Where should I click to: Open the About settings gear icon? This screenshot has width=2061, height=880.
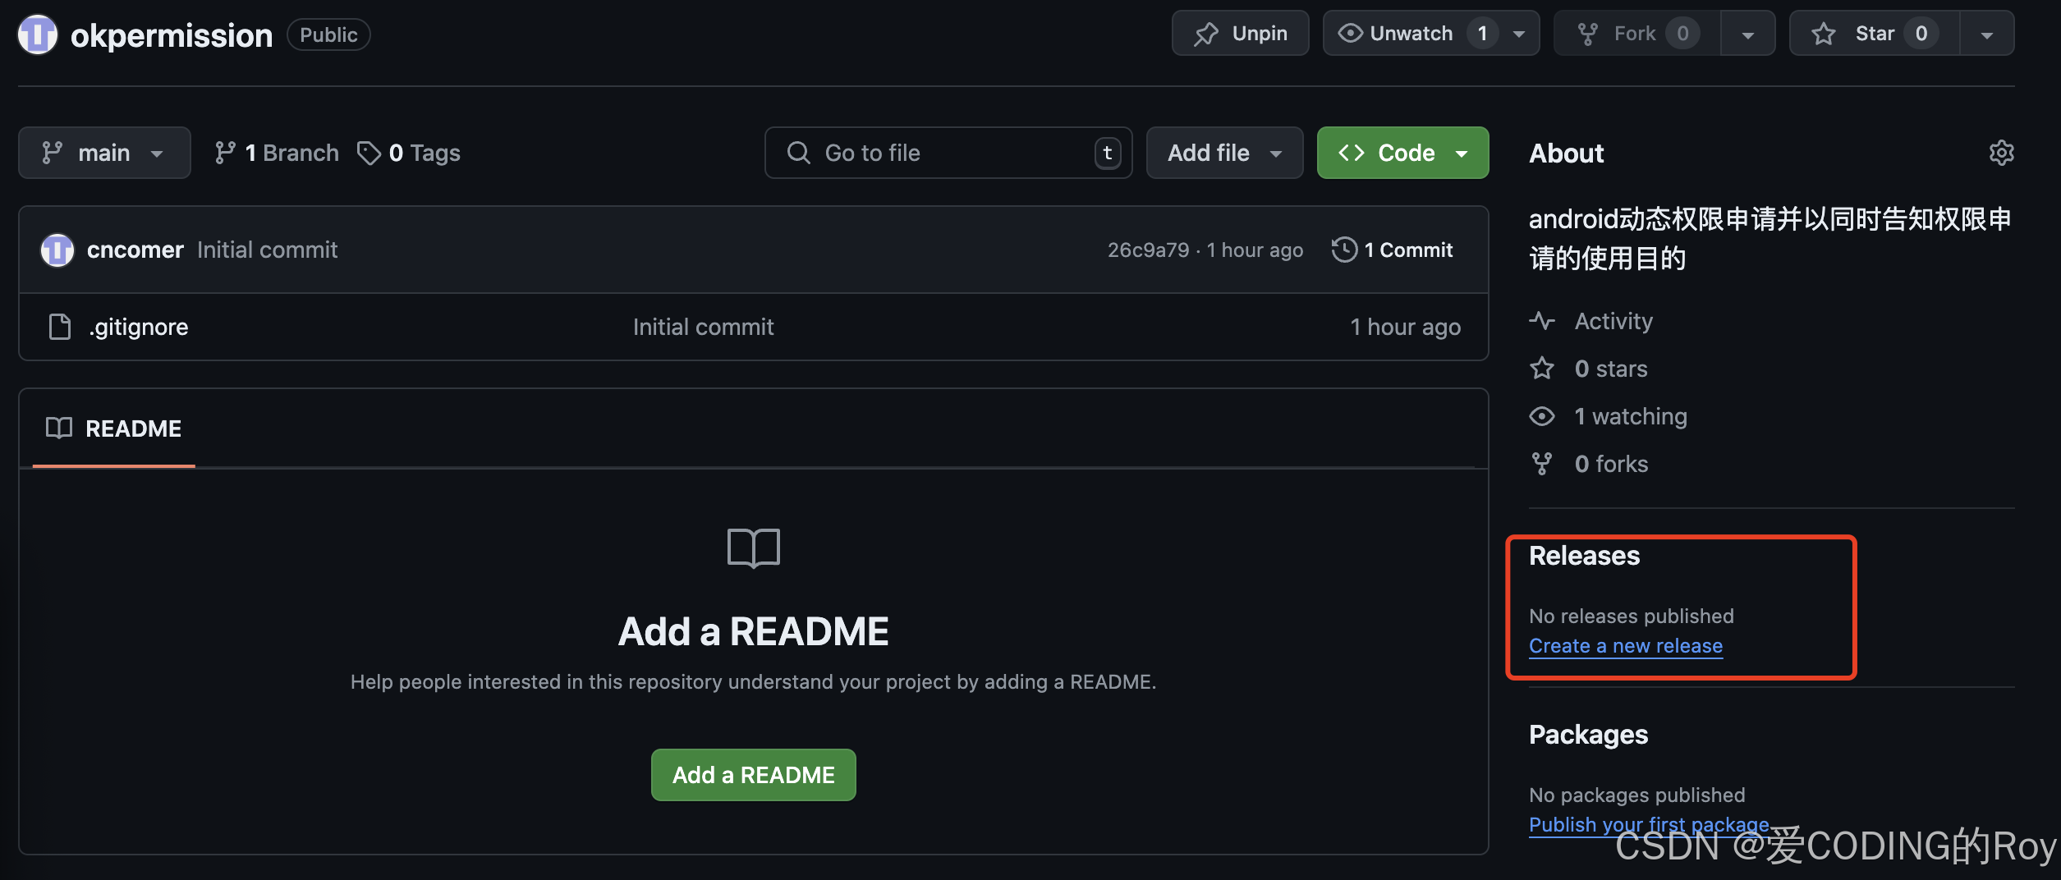point(2001,153)
